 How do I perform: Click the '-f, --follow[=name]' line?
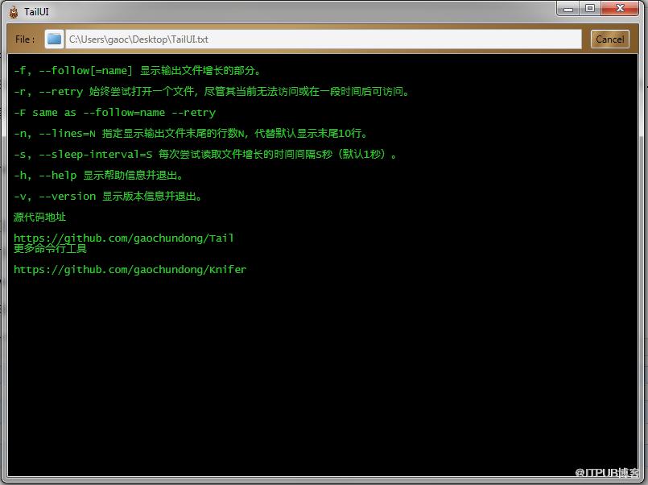[138, 71]
